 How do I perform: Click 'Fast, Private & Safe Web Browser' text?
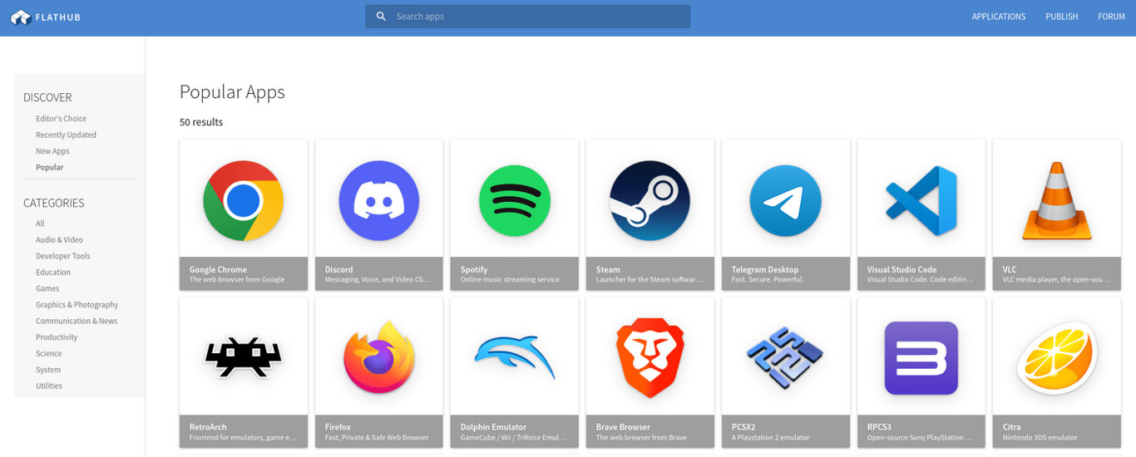click(377, 438)
